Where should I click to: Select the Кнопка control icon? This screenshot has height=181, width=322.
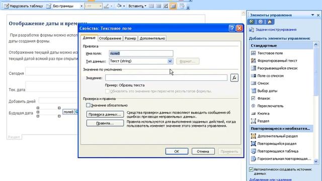tap(254, 114)
